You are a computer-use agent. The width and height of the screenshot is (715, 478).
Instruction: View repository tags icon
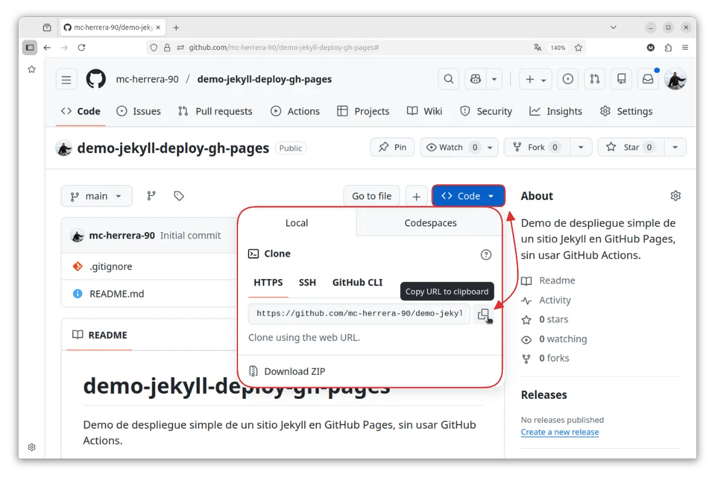click(x=179, y=196)
